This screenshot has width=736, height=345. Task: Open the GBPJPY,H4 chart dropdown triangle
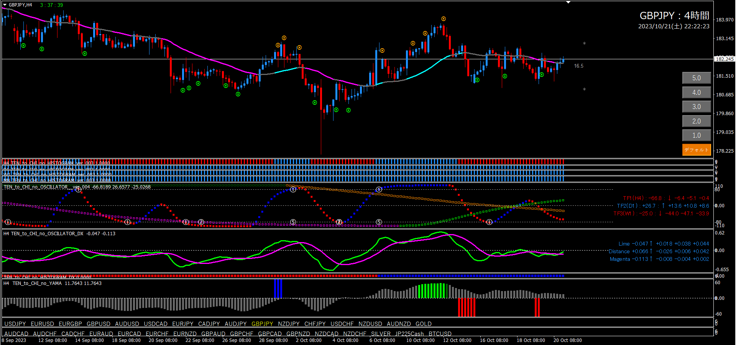5,5
